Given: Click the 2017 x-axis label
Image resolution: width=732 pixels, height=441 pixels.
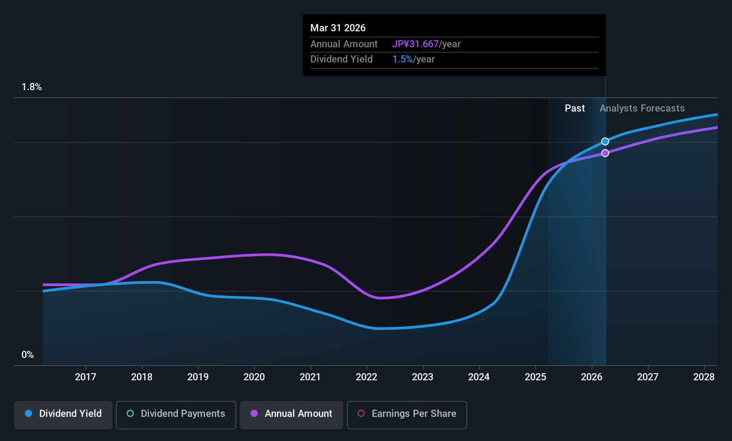Looking at the screenshot, I should (x=86, y=377).
